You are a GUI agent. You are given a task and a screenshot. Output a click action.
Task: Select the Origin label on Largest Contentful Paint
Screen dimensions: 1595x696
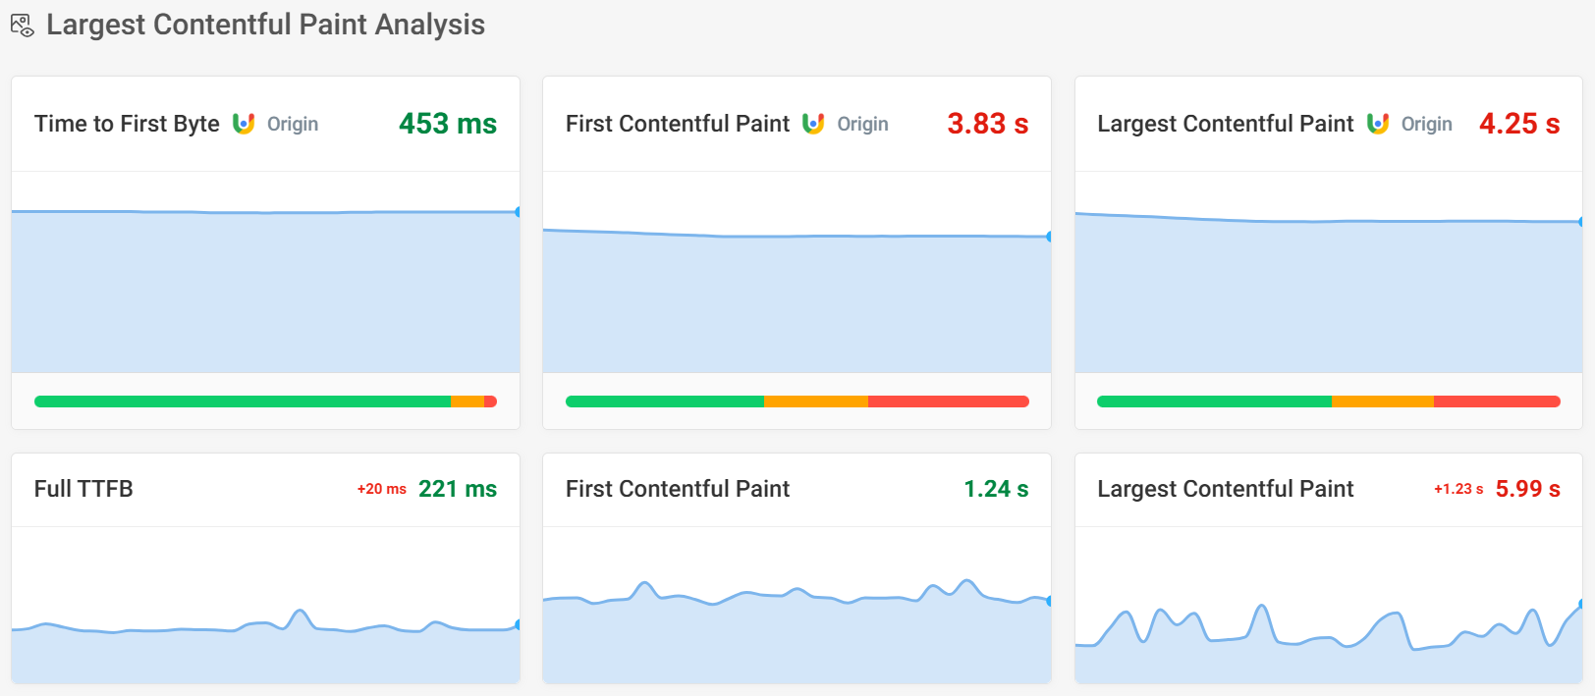point(1426,124)
